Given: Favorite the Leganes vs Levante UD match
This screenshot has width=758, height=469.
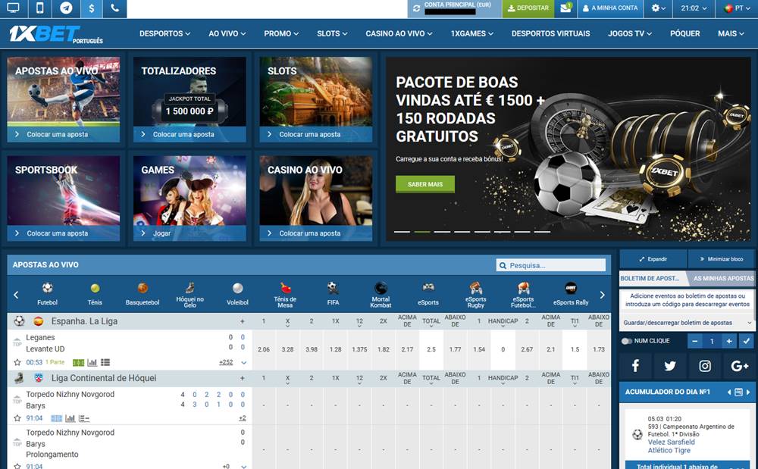Looking at the screenshot, I should coord(17,362).
